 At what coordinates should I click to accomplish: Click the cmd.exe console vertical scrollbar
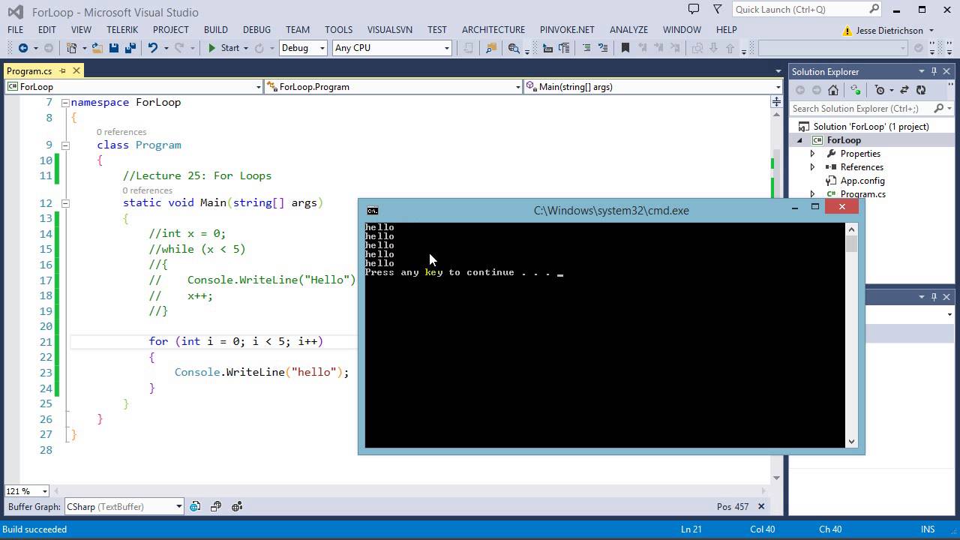point(851,334)
